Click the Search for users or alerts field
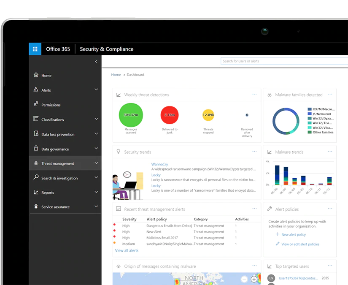The width and height of the screenshot is (348, 285). (283, 61)
